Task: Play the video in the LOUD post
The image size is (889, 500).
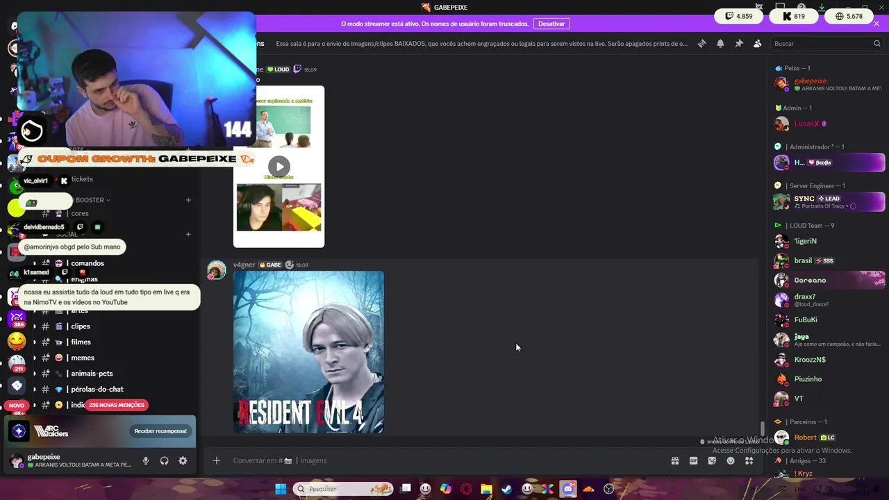Action: [279, 167]
